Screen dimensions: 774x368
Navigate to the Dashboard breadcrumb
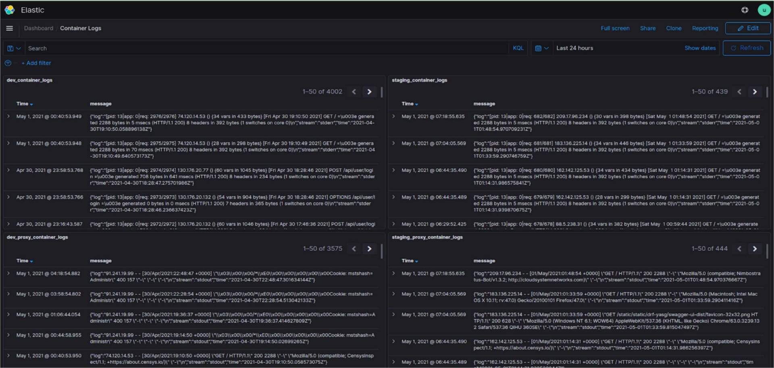click(x=38, y=28)
